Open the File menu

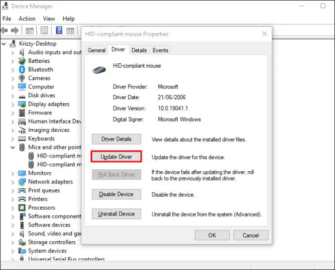tap(7, 18)
